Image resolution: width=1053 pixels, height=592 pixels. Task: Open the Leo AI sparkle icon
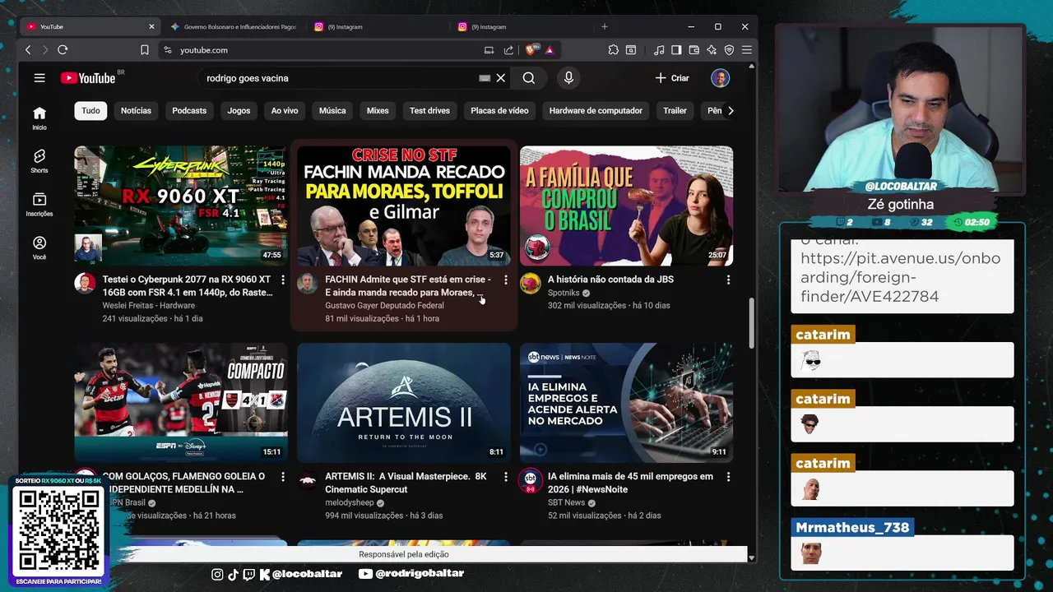(712, 50)
